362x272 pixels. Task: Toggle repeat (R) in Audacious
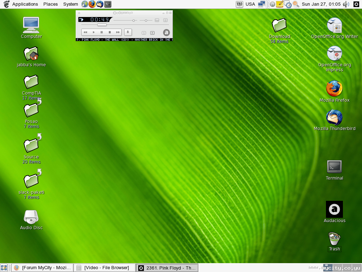click(152, 33)
